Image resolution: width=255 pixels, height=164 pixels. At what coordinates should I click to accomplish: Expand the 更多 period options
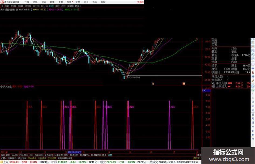78,6
